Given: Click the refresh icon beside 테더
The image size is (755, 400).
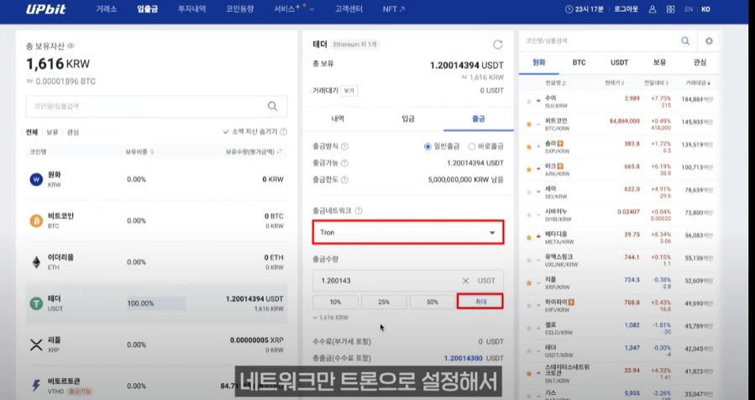Looking at the screenshot, I should coord(497,45).
